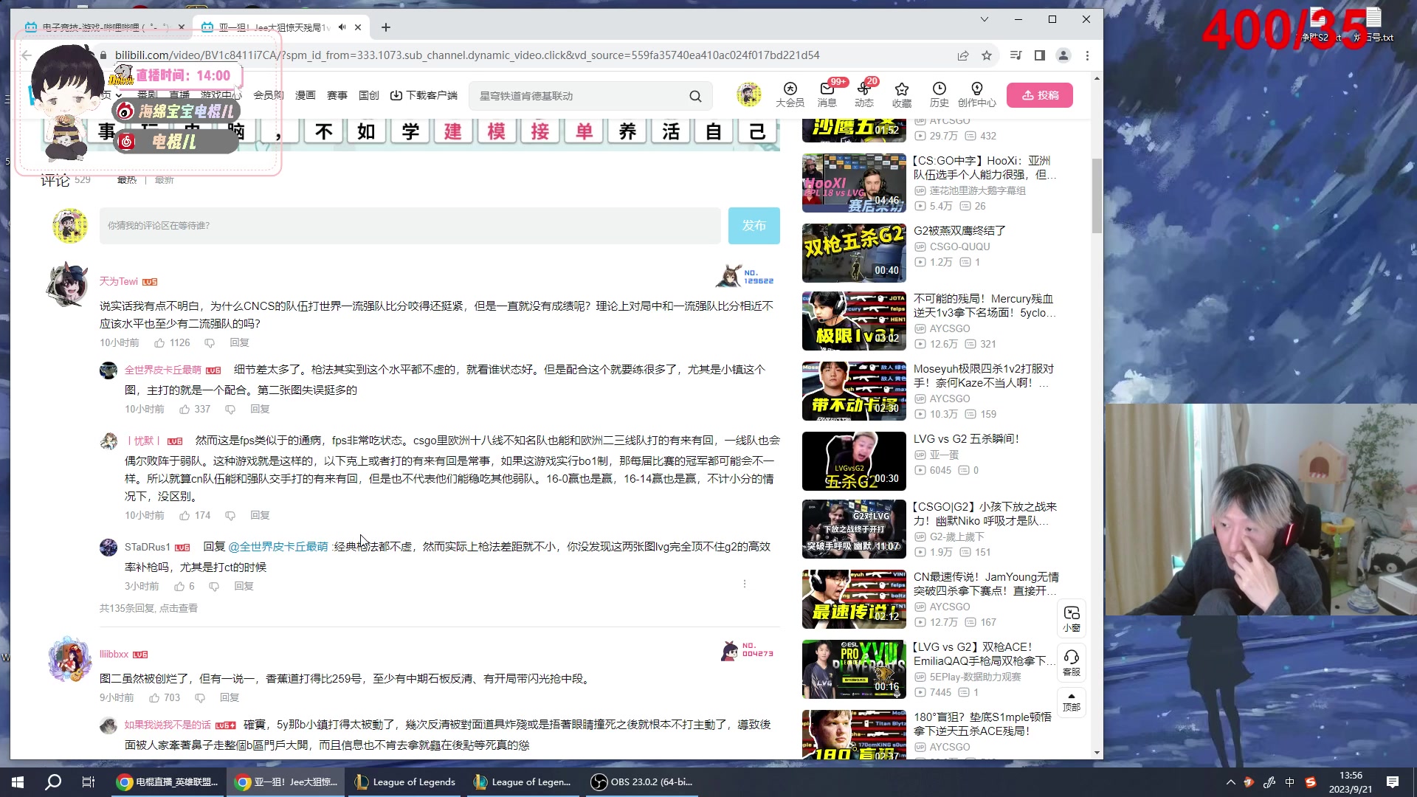This screenshot has height=797, width=1417.
Task: Like the comment by 天为Tewi with 1126 likes
Action: click(159, 343)
